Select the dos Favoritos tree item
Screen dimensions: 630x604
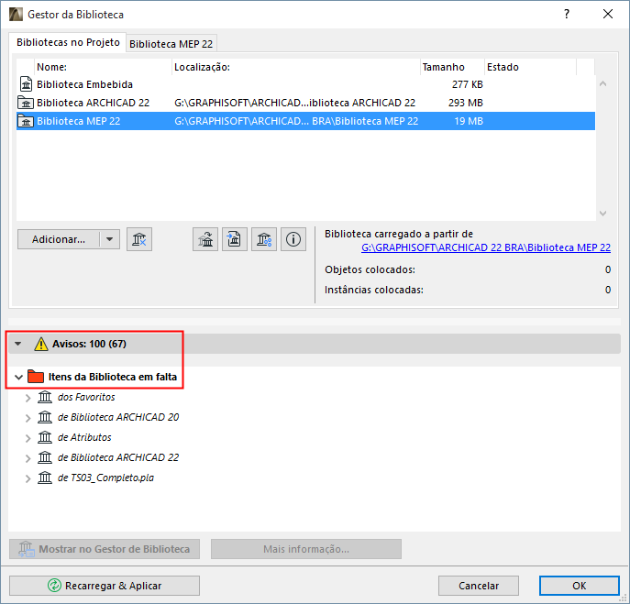(x=86, y=397)
